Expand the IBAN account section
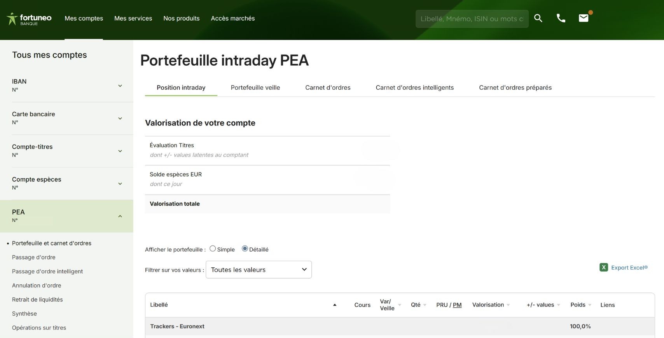The image size is (664, 338). (120, 86)
